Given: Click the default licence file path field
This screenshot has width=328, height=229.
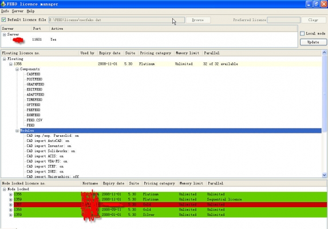Looking at the screenshot, I should [x=117, y=20].
